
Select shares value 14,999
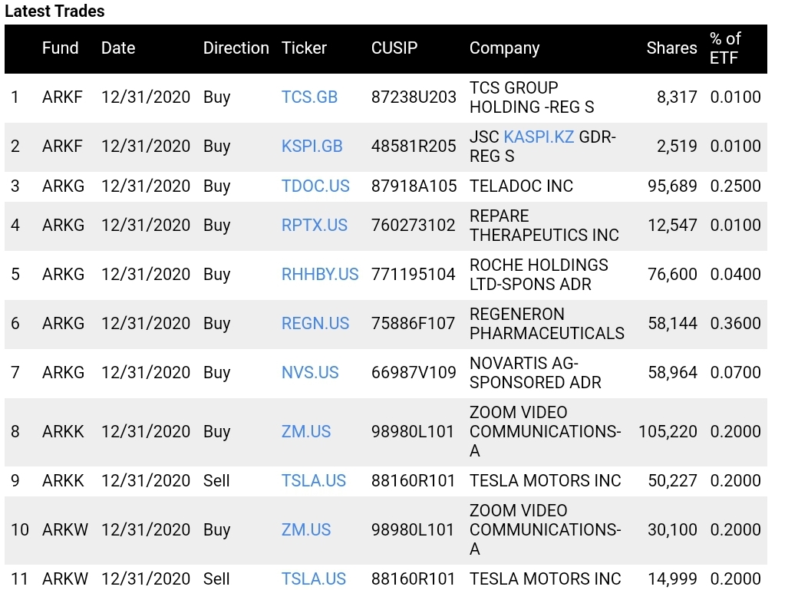[x=672, y=578]
